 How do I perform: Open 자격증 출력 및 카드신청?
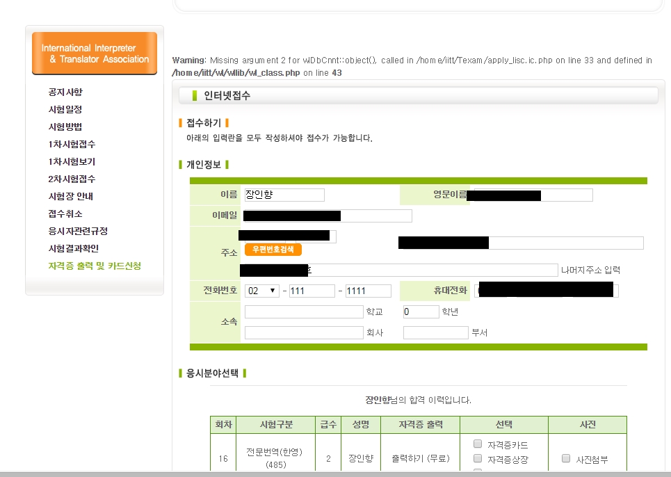point(95,266)
